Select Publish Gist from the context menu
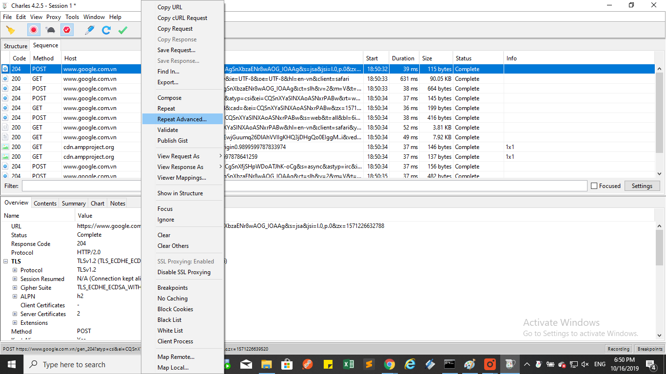The width and height of the screenshot is (666, 374). pyautogui.click(x=182, y=141)
